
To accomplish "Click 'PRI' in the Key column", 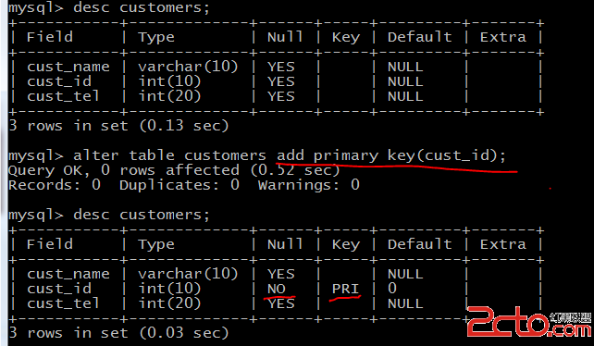I will (x=345, y=289).
